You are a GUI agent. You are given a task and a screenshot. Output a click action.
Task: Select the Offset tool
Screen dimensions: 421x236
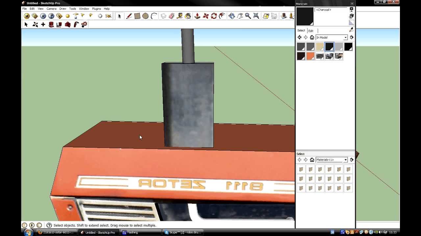point(222,16)
